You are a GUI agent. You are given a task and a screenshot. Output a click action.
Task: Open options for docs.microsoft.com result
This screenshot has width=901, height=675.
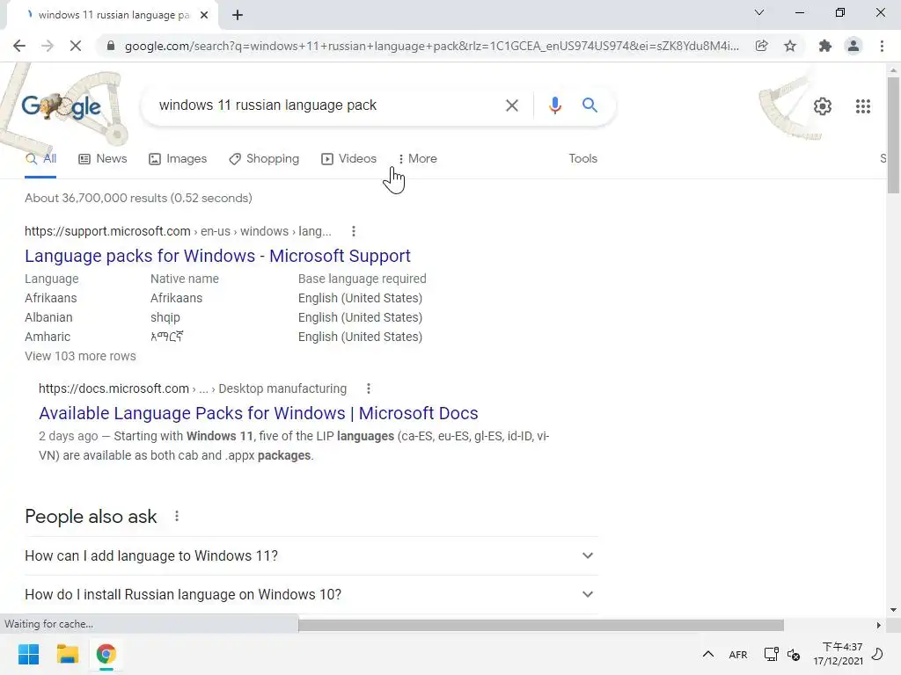pos(369,388)
